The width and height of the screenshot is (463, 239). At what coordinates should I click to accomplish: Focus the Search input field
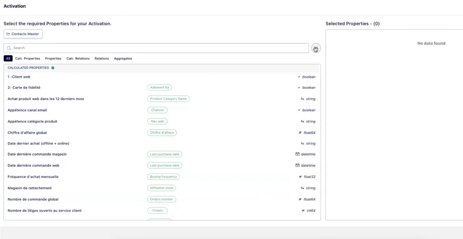pyautogui.click(x=156, y=48)
